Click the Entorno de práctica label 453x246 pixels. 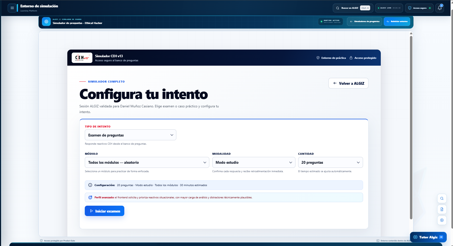[331, 58]
